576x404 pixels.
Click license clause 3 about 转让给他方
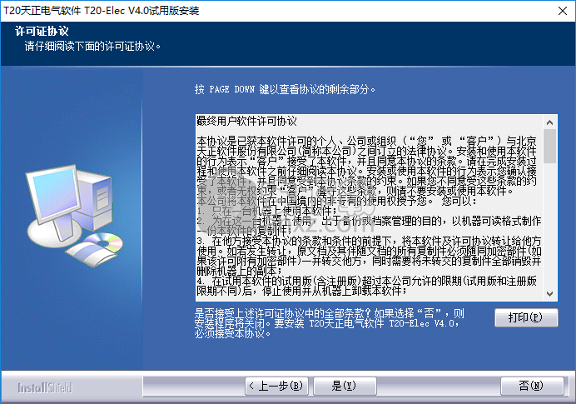point(370,256)
